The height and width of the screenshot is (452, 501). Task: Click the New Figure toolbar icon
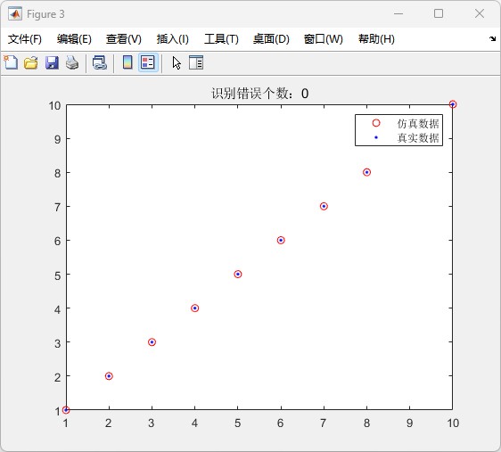(11, 62)
